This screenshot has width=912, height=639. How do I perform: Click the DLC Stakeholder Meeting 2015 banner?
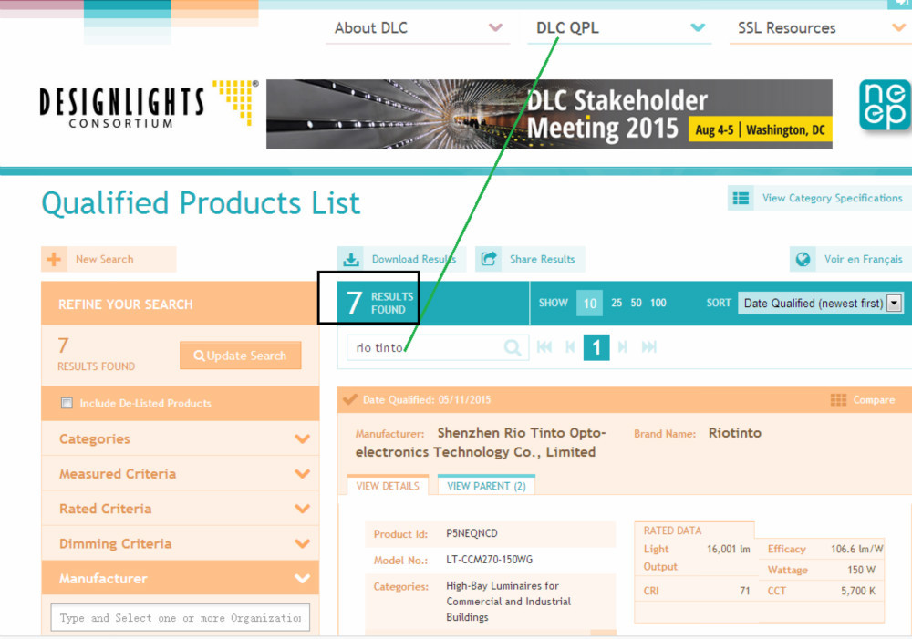coord(549,114)
